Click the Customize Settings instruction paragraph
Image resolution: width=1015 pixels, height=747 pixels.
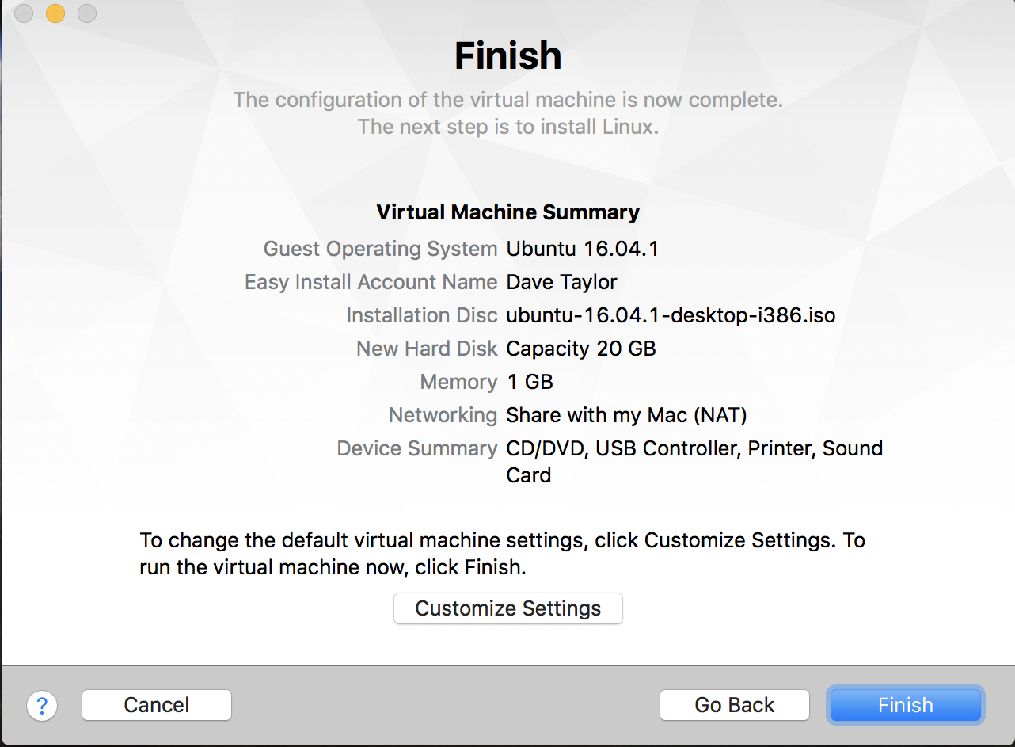tap(502, 554)
